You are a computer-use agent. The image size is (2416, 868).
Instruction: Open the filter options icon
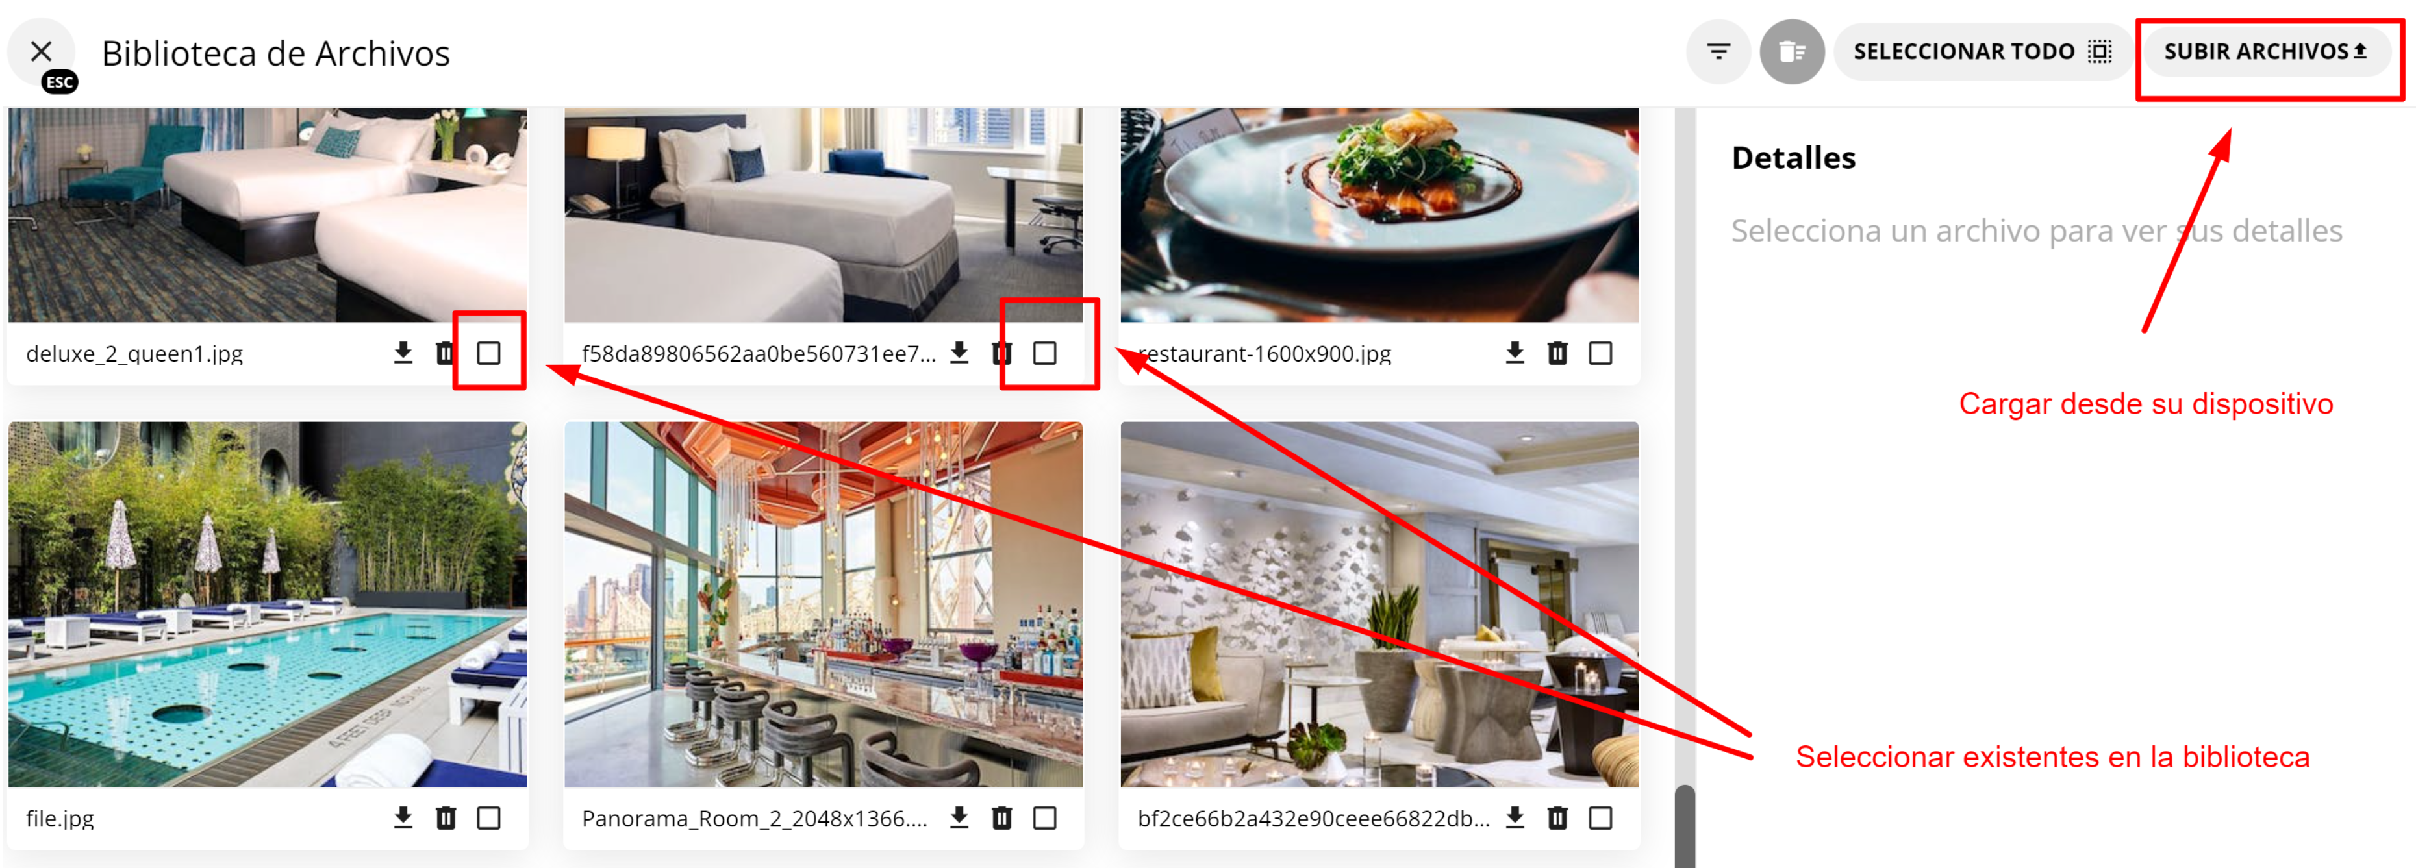[x=1718, y=51]
